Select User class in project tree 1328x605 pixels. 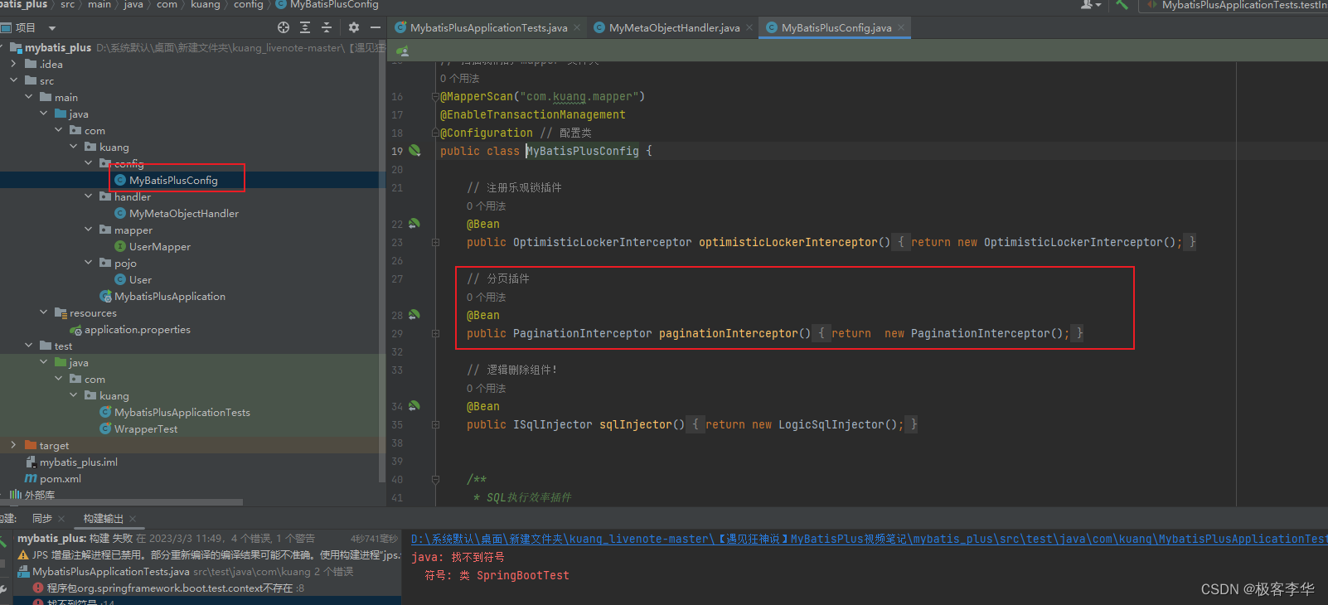click(140, 279)
